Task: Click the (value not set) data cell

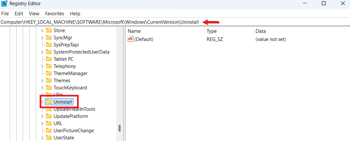Action: (270, 39)
